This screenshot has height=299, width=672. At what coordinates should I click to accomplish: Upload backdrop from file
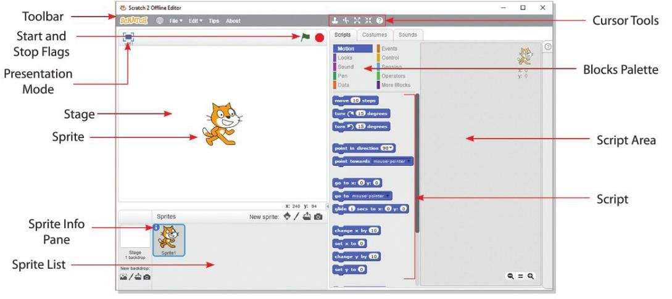(x=138, y=277)
